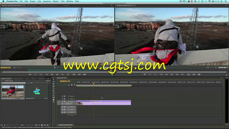Open Program monitor wrench settings
This screenshot has width=229, height=129.
tap(216, 68)
